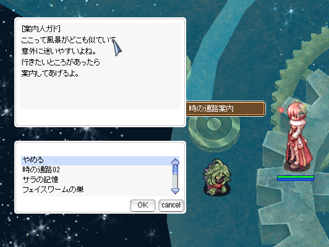Click the scrollbar track below the thumb
The height and width of the screenshot is (247, 329).
point(175,181)
